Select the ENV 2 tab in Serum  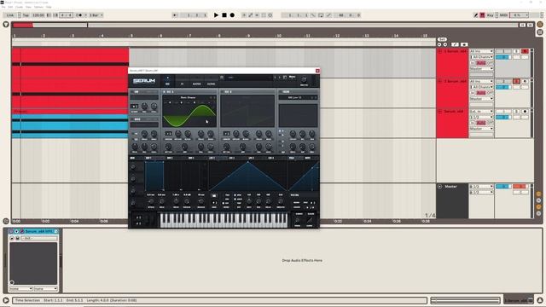(x=170, y=158)
